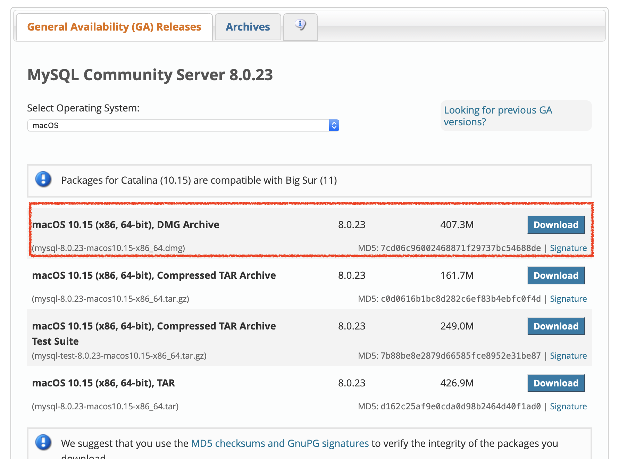
Task: Click the 407.3M file size value
Action: pyautogui.click(x=457, y=225)
